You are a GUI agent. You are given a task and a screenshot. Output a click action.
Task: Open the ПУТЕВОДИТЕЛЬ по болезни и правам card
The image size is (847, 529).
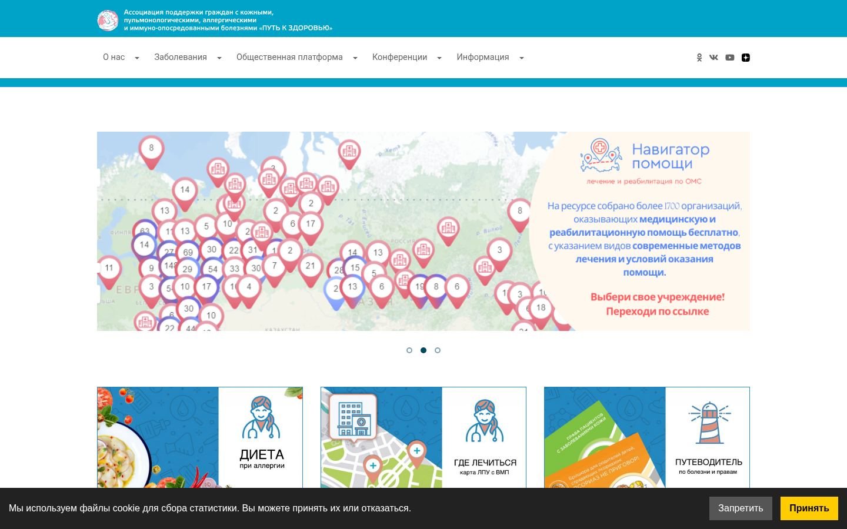coord(647,437)
